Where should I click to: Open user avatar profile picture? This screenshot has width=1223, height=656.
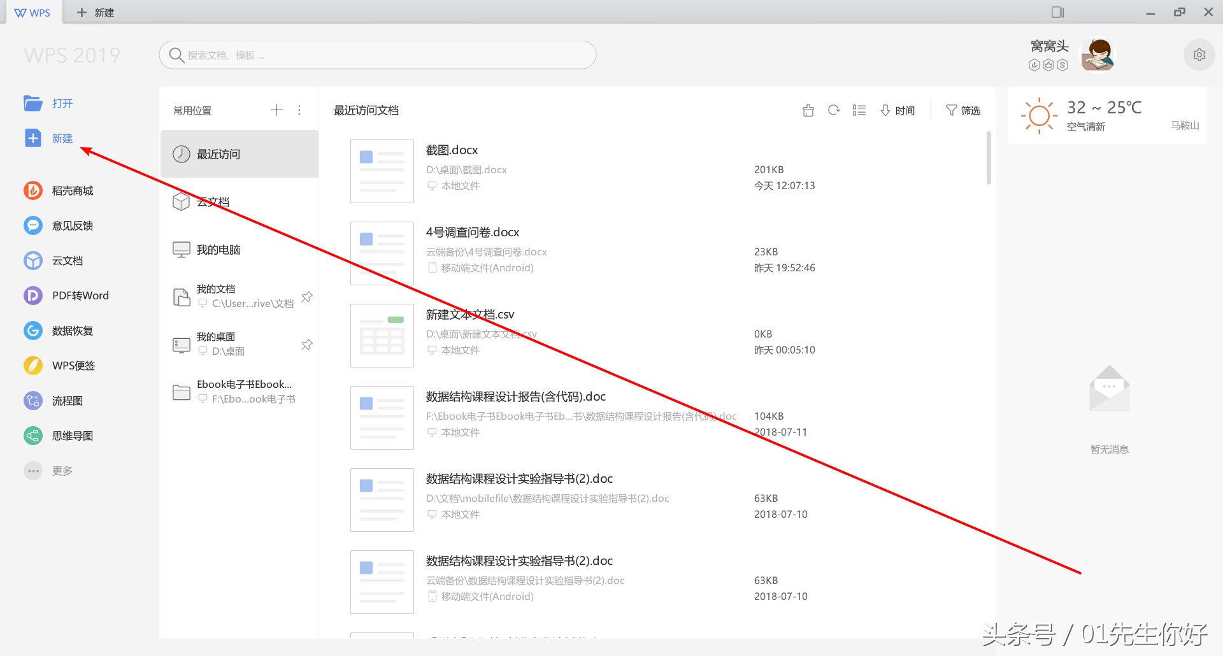coord(1099,55)
